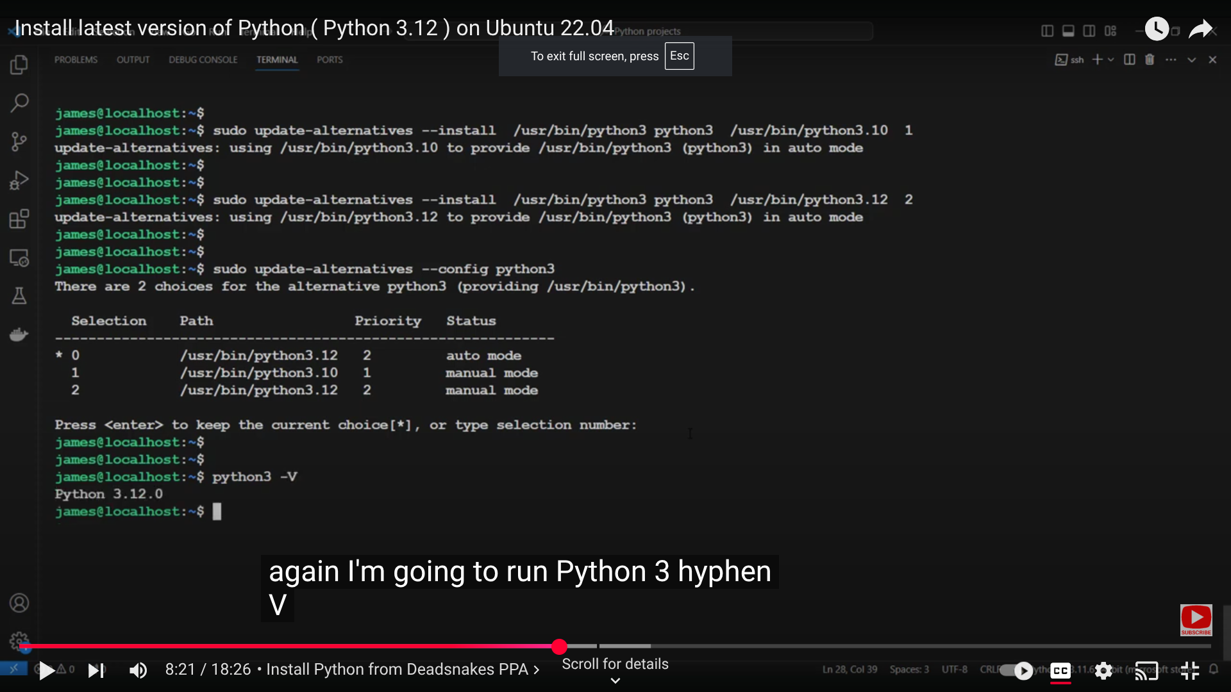Open the Testing flask icon
Viewport: 1231px width, 692px height.
click(x=19, y=295)
